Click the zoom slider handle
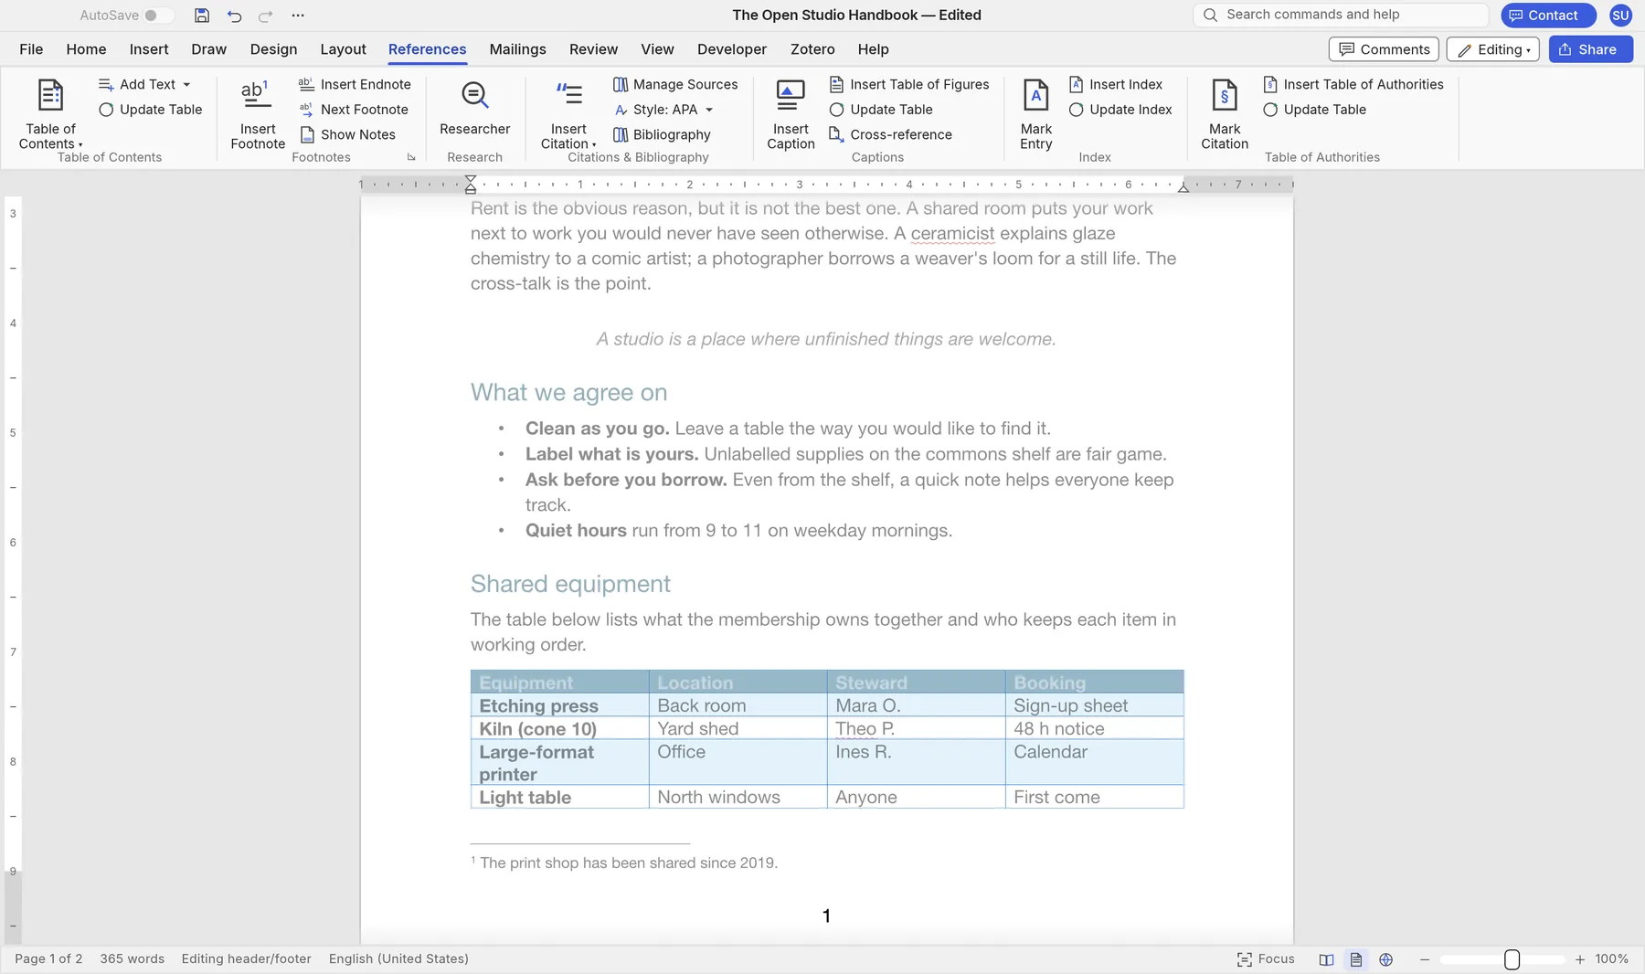This screenshot has height=974, width=1645. pyautogui.click(x=1512, y=959)
